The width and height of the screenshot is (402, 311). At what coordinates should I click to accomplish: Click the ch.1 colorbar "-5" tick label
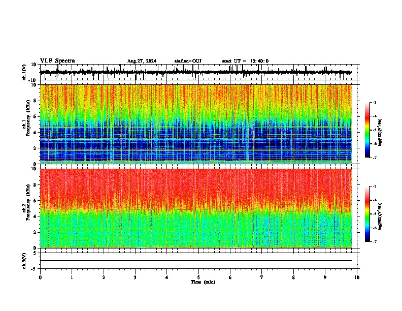pyautogui.click(x=374, y=130)
